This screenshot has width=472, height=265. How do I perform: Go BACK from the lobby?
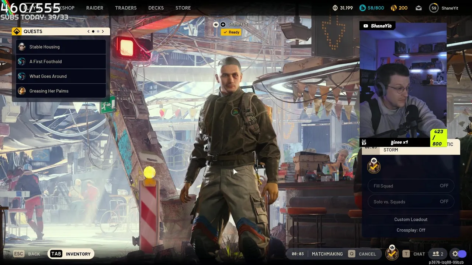[x=34, y=254]
